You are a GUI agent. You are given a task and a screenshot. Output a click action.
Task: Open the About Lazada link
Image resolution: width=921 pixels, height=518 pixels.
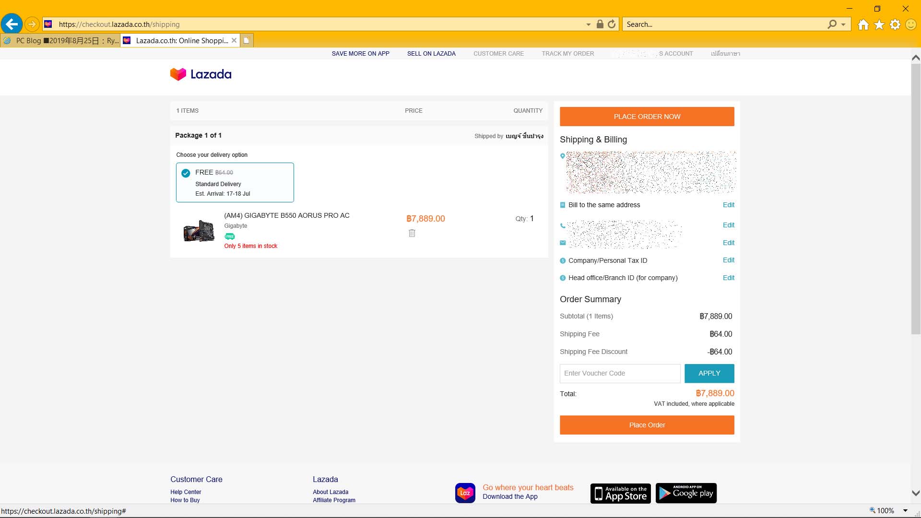point(331,492)
